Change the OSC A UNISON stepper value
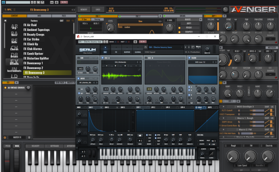279x172 pixels. click(x=105, y=89)
